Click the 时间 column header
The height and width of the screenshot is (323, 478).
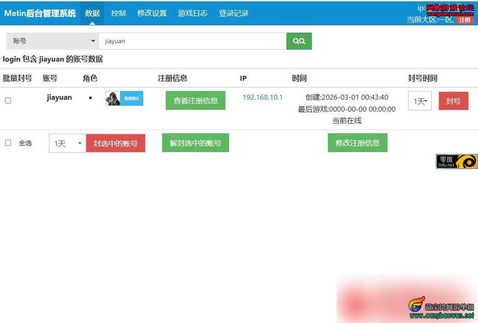[299, 78]
